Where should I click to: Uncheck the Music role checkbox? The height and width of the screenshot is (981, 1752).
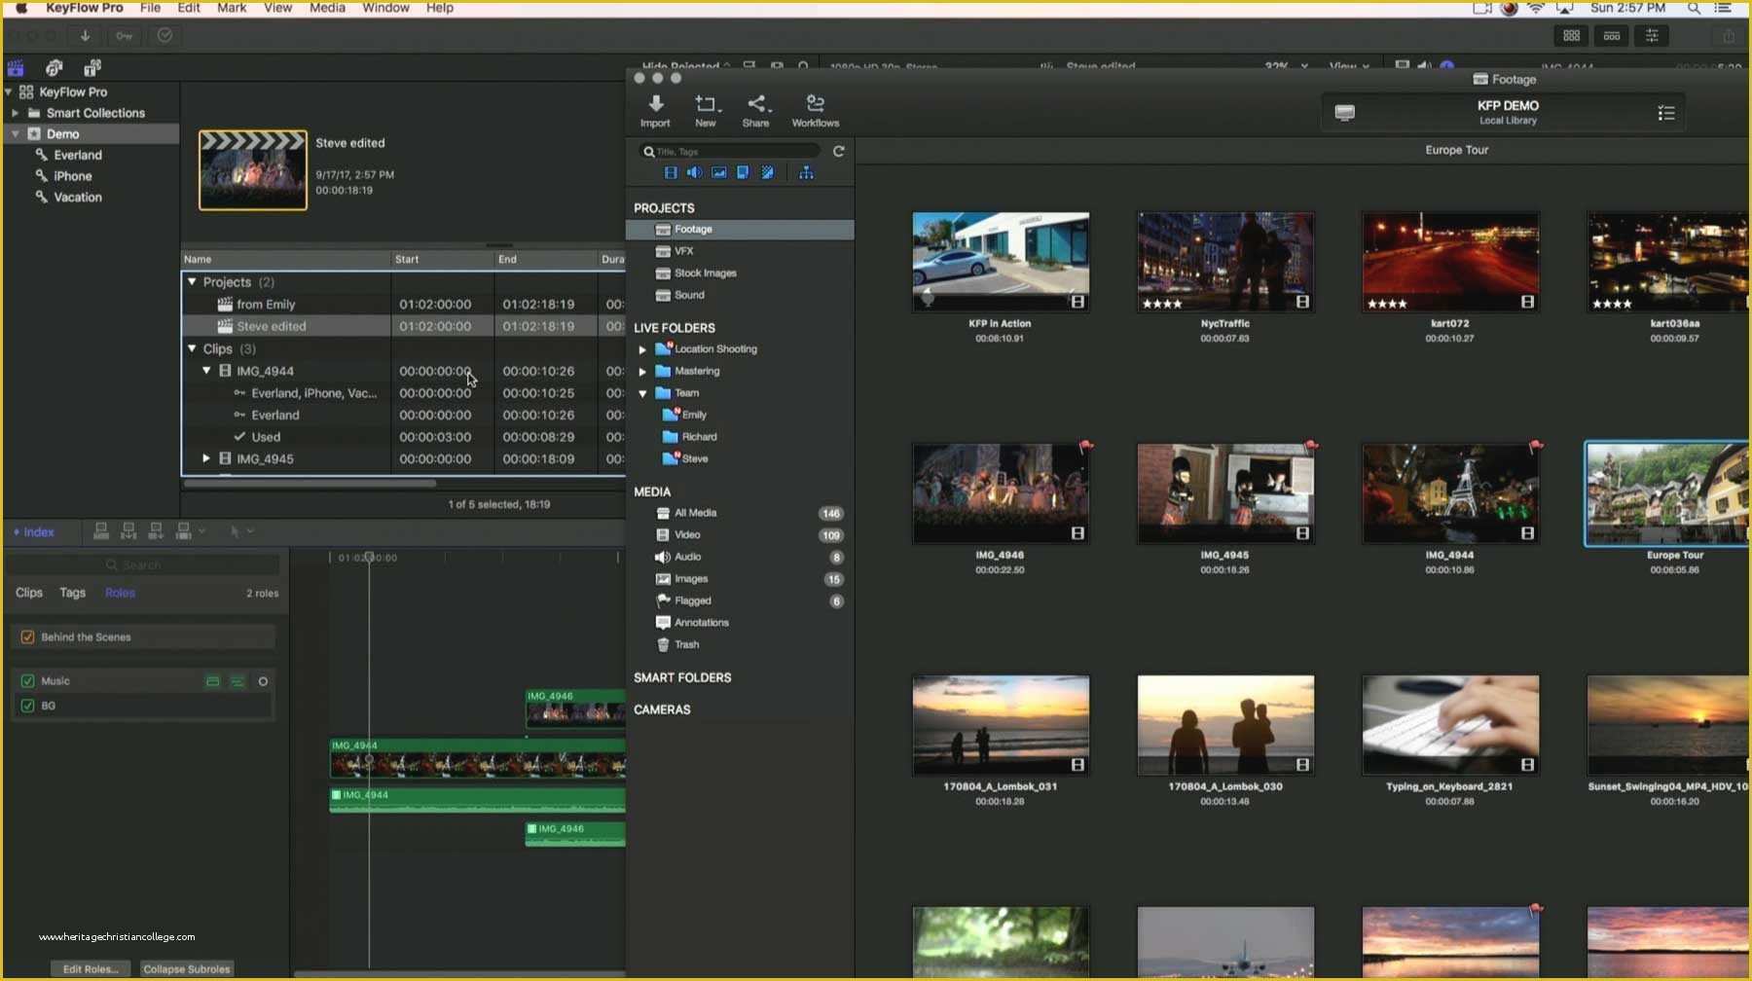point(27,681)
